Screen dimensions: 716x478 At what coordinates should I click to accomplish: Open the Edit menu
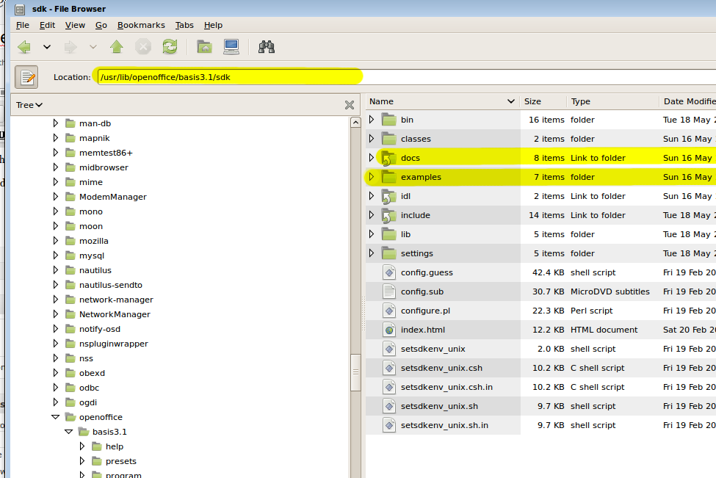(x=48, y=25)
